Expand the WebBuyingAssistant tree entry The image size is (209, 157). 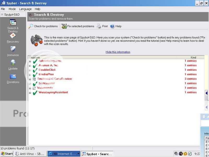tap(30, 93)
